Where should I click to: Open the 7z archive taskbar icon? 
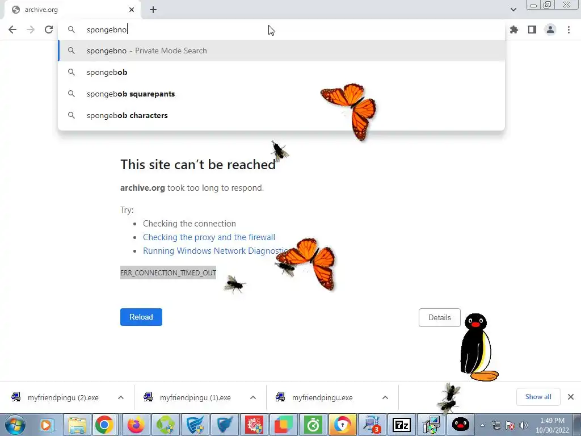[401, 425]
